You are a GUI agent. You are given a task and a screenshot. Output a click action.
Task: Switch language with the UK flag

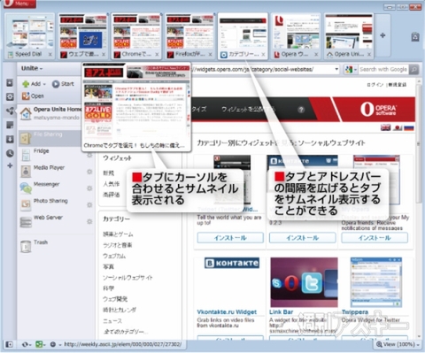coord(385,127)
